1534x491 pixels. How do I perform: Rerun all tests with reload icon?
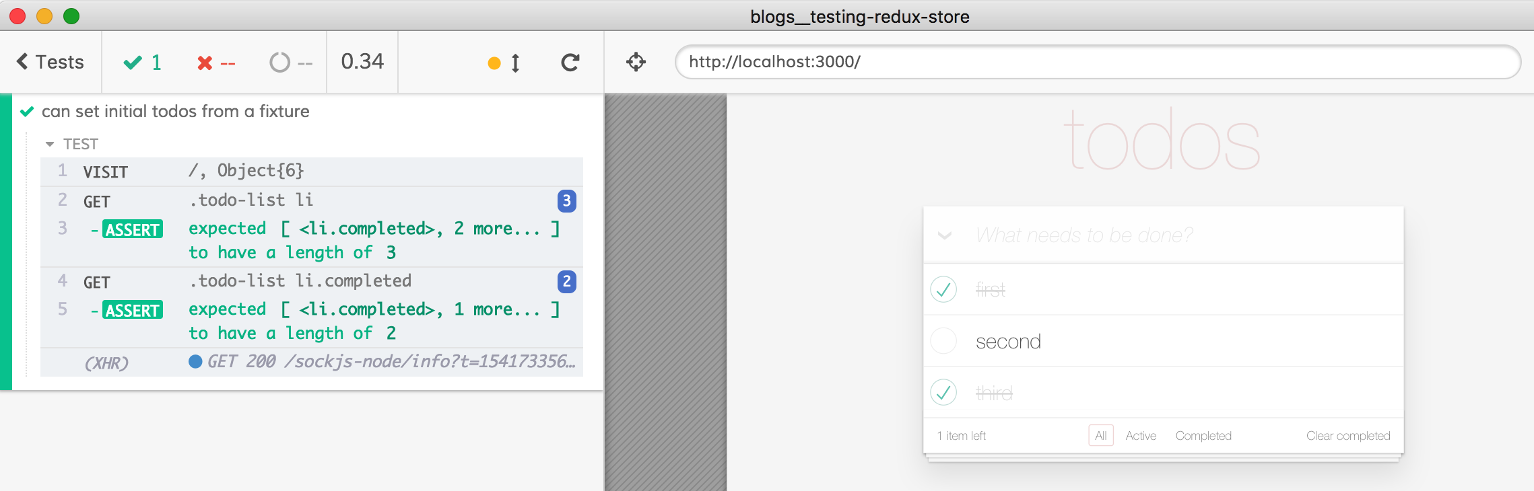pyautogui.click(x=570, y=63)
